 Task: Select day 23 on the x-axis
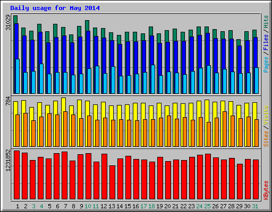(191, 206)
